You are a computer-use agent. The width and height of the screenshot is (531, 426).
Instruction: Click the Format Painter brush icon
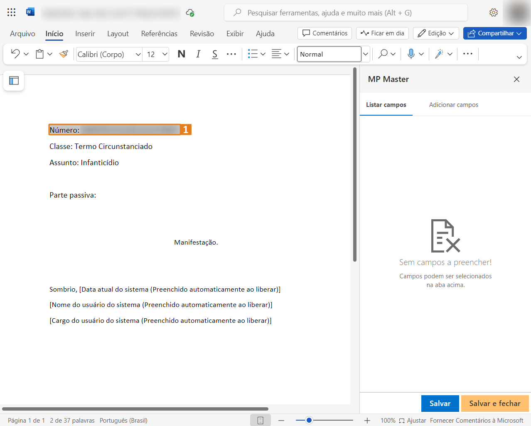[x=64, y=54]
